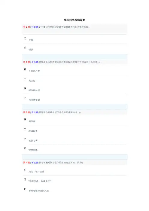Click the 多选题 tag in question 2
Viewport: 149px width, 211px height.
coord(35,62)
